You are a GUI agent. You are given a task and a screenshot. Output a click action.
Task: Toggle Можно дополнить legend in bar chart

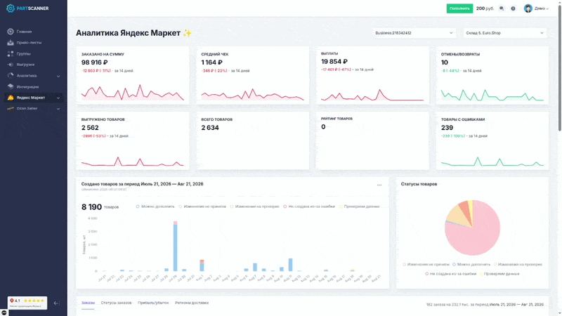(x=155, y=206)
